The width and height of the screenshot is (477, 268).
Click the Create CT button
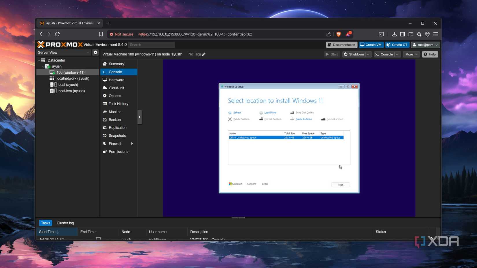point(397,44)
